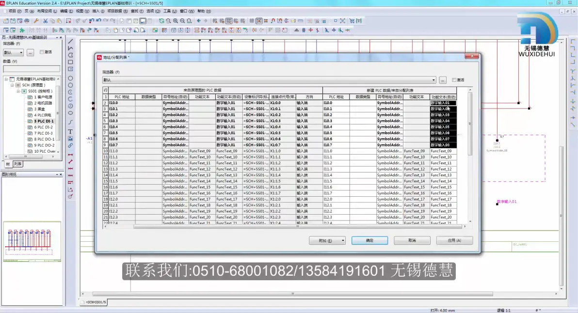Click the Delete selection area icon

pos(68,21)
